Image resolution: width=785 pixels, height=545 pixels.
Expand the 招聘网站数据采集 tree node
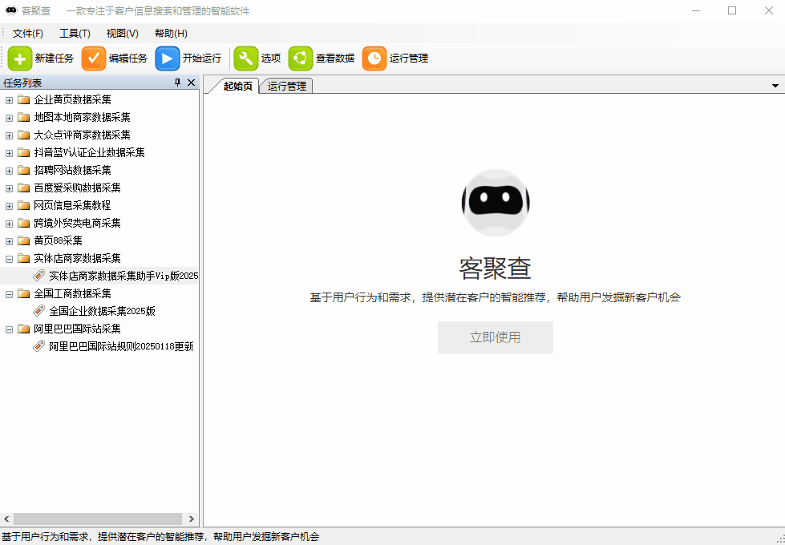pos(9,171)
